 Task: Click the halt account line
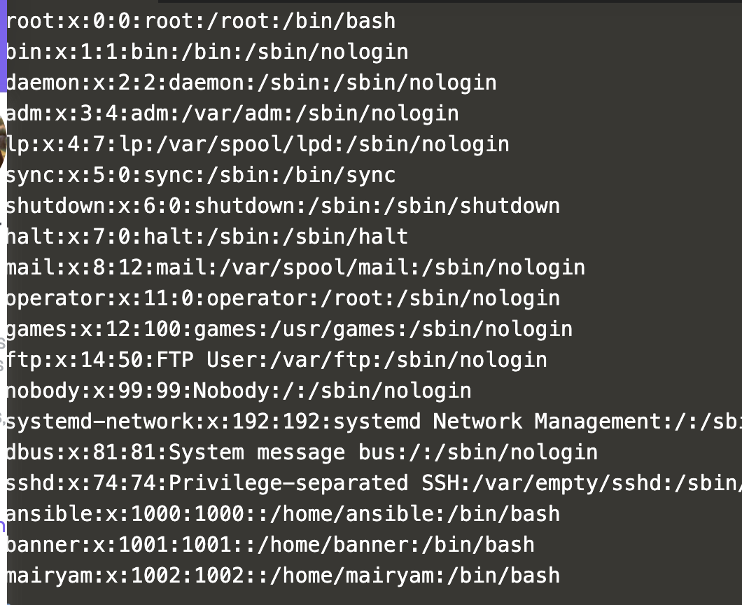click(x=206, y=237)
